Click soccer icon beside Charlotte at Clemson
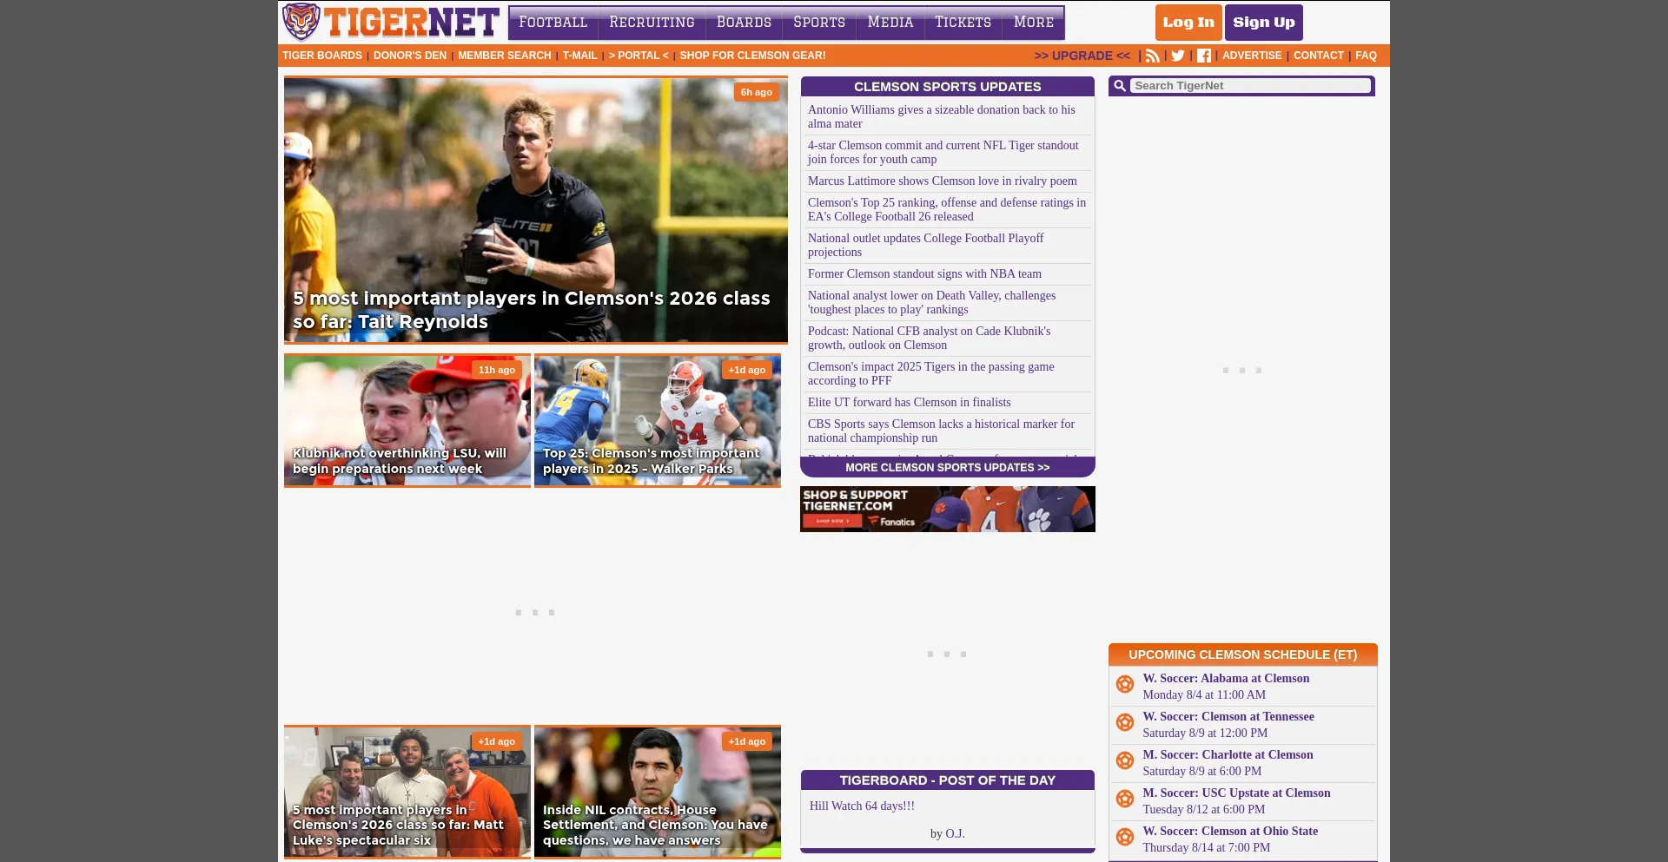Image resolution: width=1668 pixels, height=862 pixels. (x=1125, y=760)
